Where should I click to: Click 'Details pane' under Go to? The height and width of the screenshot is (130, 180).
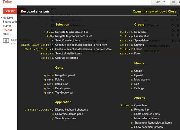pos(63,88)
